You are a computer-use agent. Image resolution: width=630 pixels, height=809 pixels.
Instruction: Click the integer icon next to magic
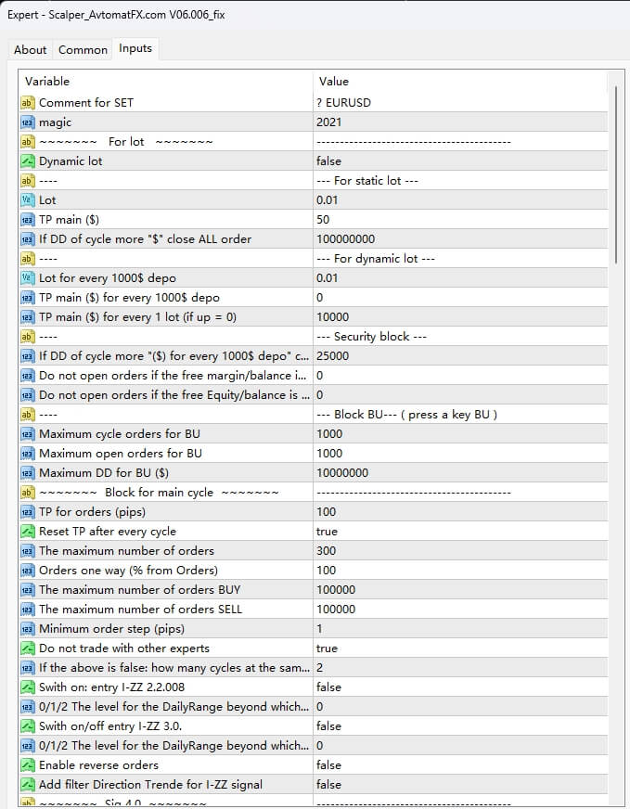(27, 122)
